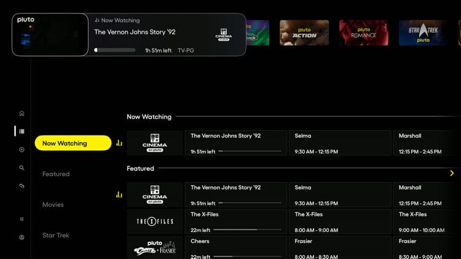
Task: Open Frasier 8:30 AM - 9:00 AM
Action: click(x=427, y=247)
